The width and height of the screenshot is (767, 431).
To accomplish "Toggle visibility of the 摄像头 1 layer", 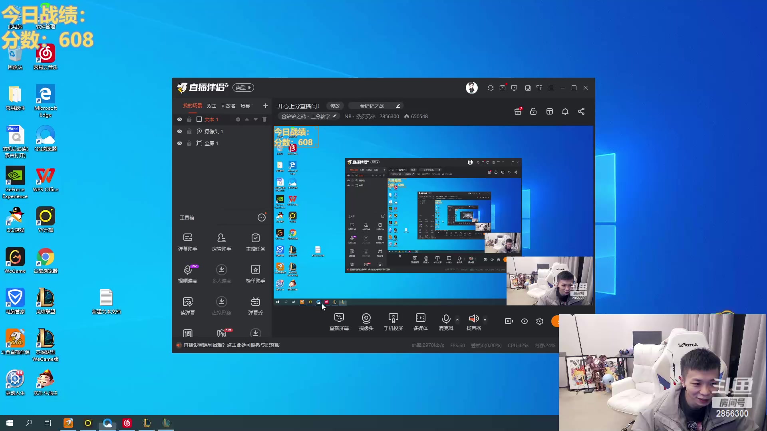I will (179, 131).
